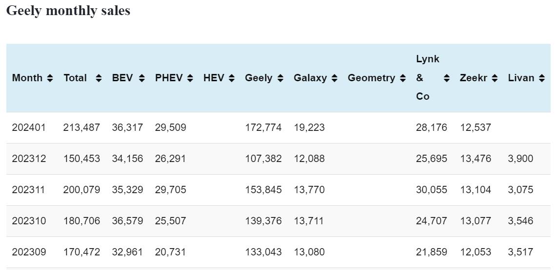This screenshot has width=556, height=270.
Task: Click the Total header text
Action: click(x=75, y=78)
